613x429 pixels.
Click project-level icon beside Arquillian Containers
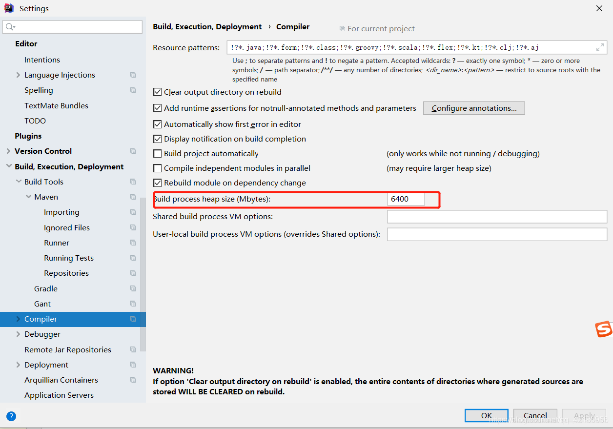[x=133, y=380]
